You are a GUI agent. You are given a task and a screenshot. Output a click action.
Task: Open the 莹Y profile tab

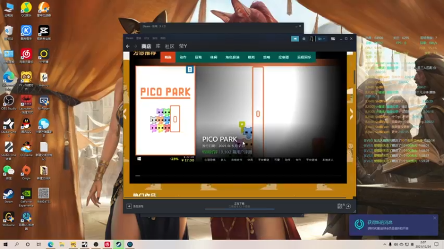coord(183,46)
